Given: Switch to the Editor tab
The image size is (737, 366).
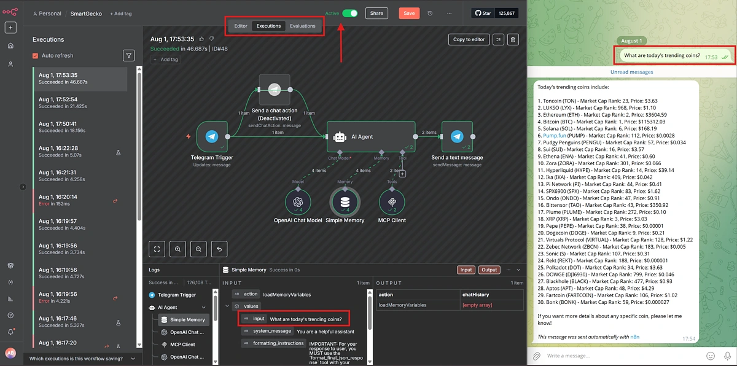Looking at the screenshot, I should coord(241,26).
